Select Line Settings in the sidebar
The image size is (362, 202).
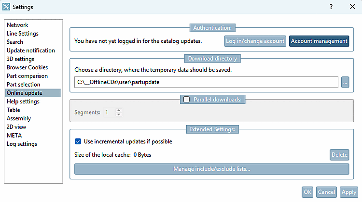[23, 34]
